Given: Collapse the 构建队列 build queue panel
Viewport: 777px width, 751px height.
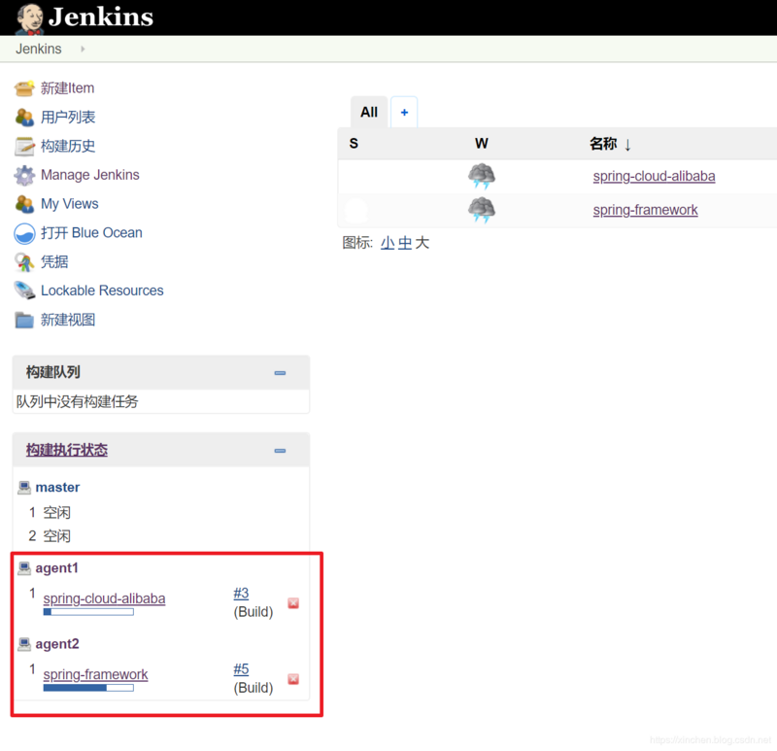Looking at the screenshot, I should (x=280, y=372).
